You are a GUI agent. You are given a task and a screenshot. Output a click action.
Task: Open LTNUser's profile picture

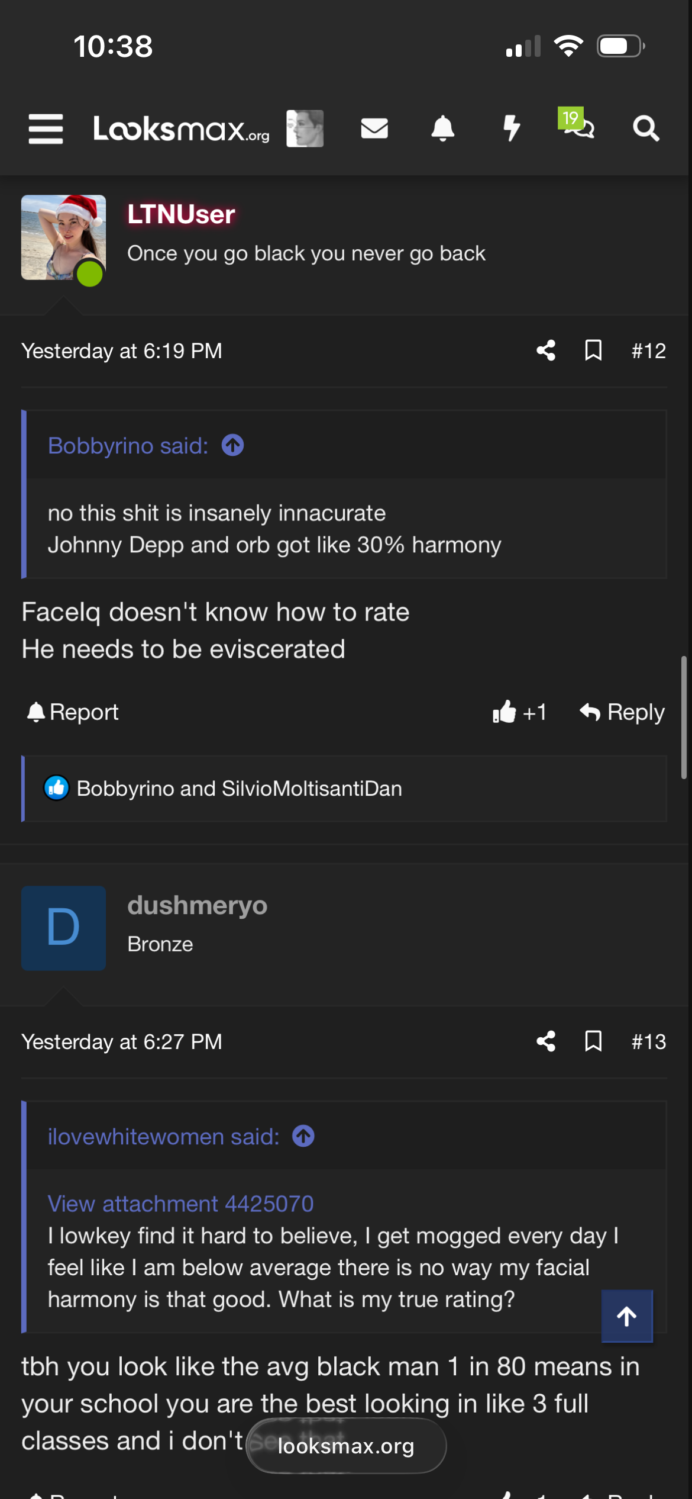point(63,237)
